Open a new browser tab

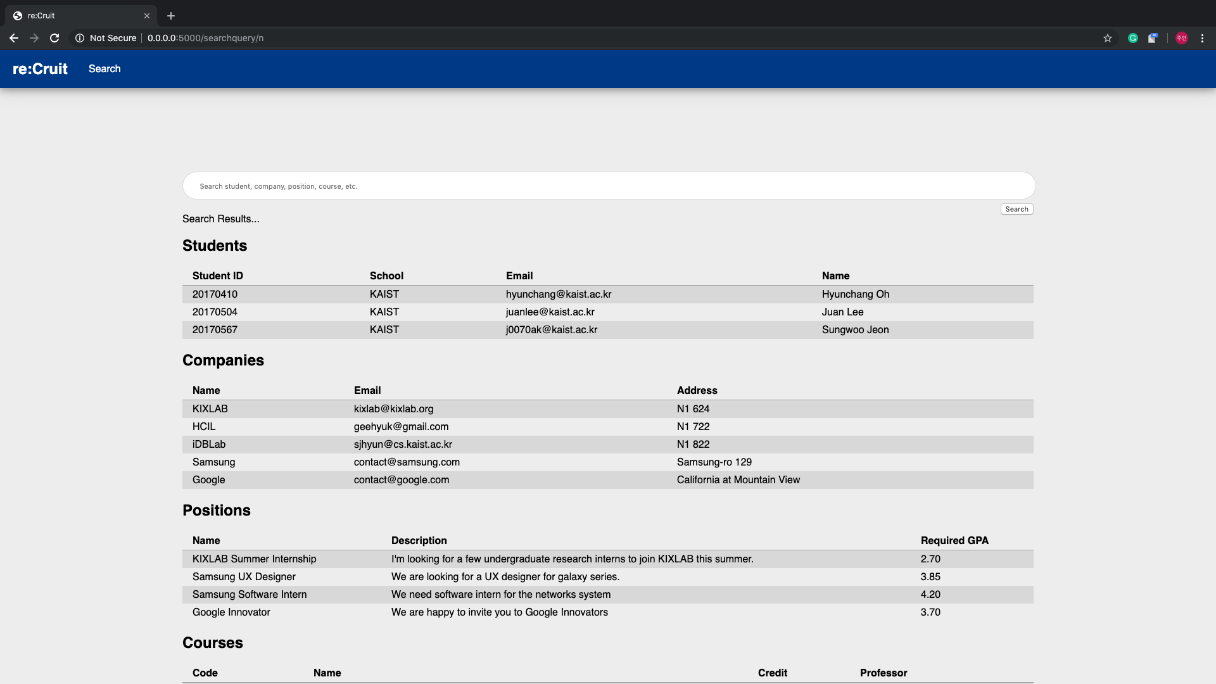171,16
